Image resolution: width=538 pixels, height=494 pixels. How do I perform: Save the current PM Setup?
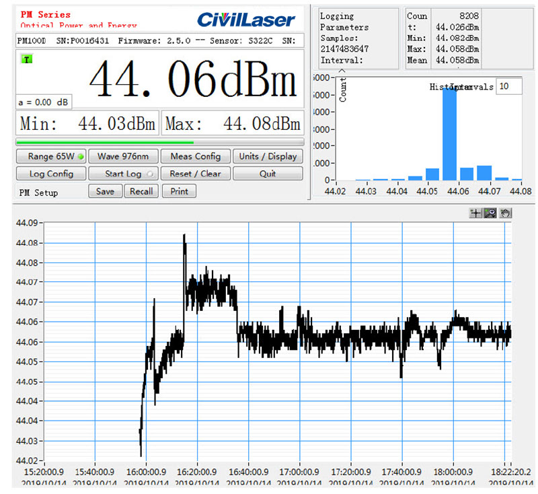(x=105, y=191)
